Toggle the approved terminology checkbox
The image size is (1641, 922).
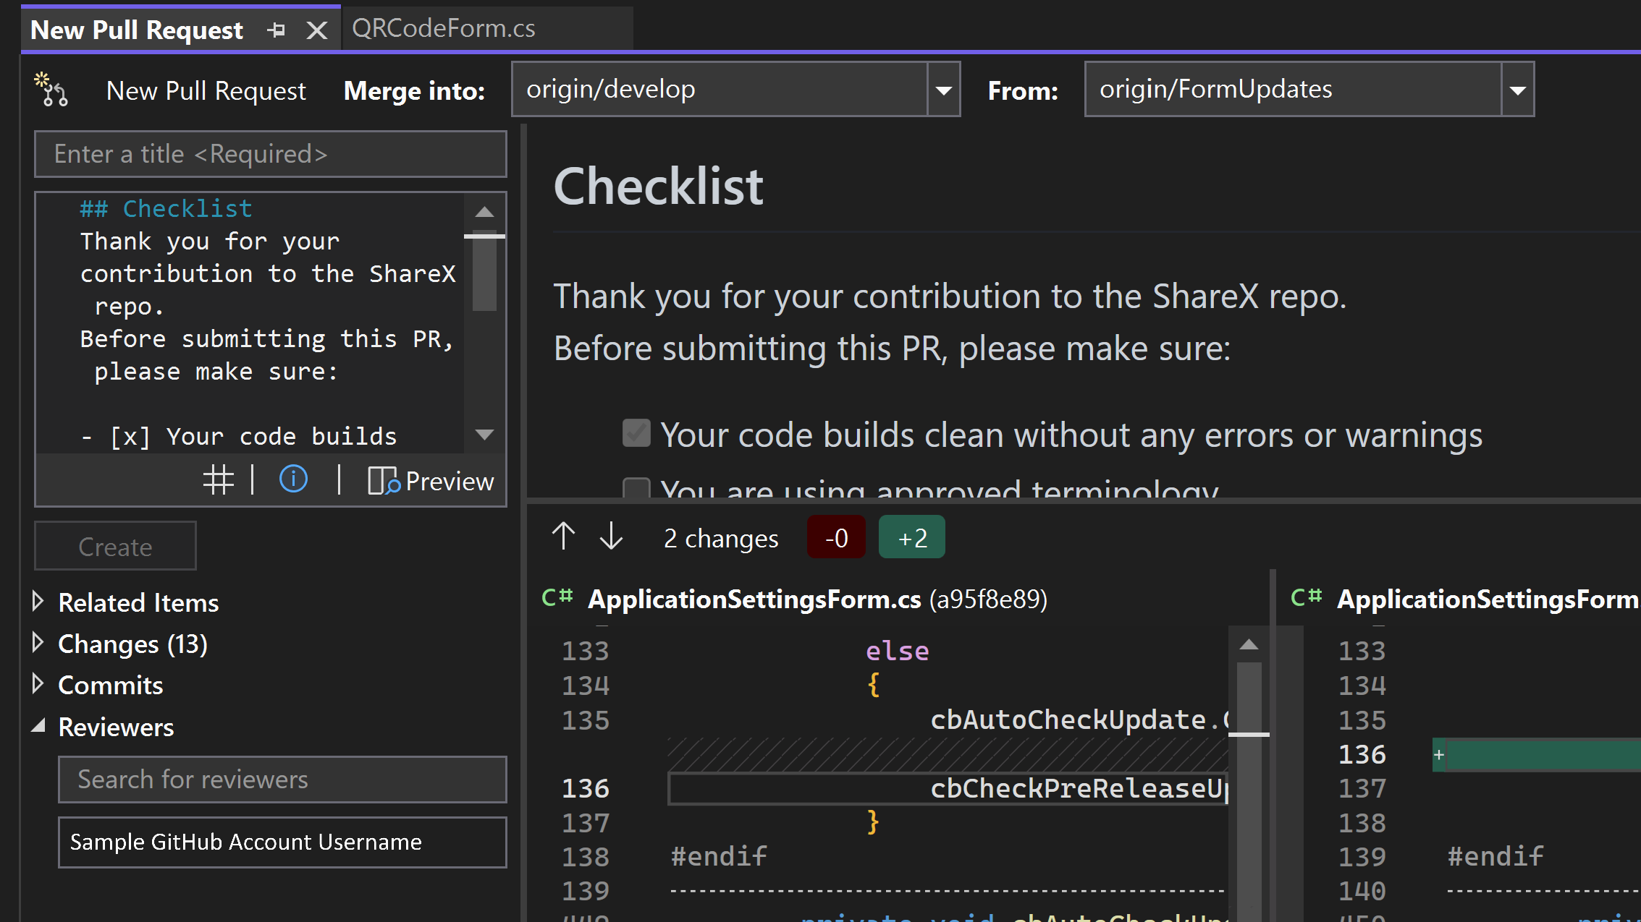[x=636, y=490]
